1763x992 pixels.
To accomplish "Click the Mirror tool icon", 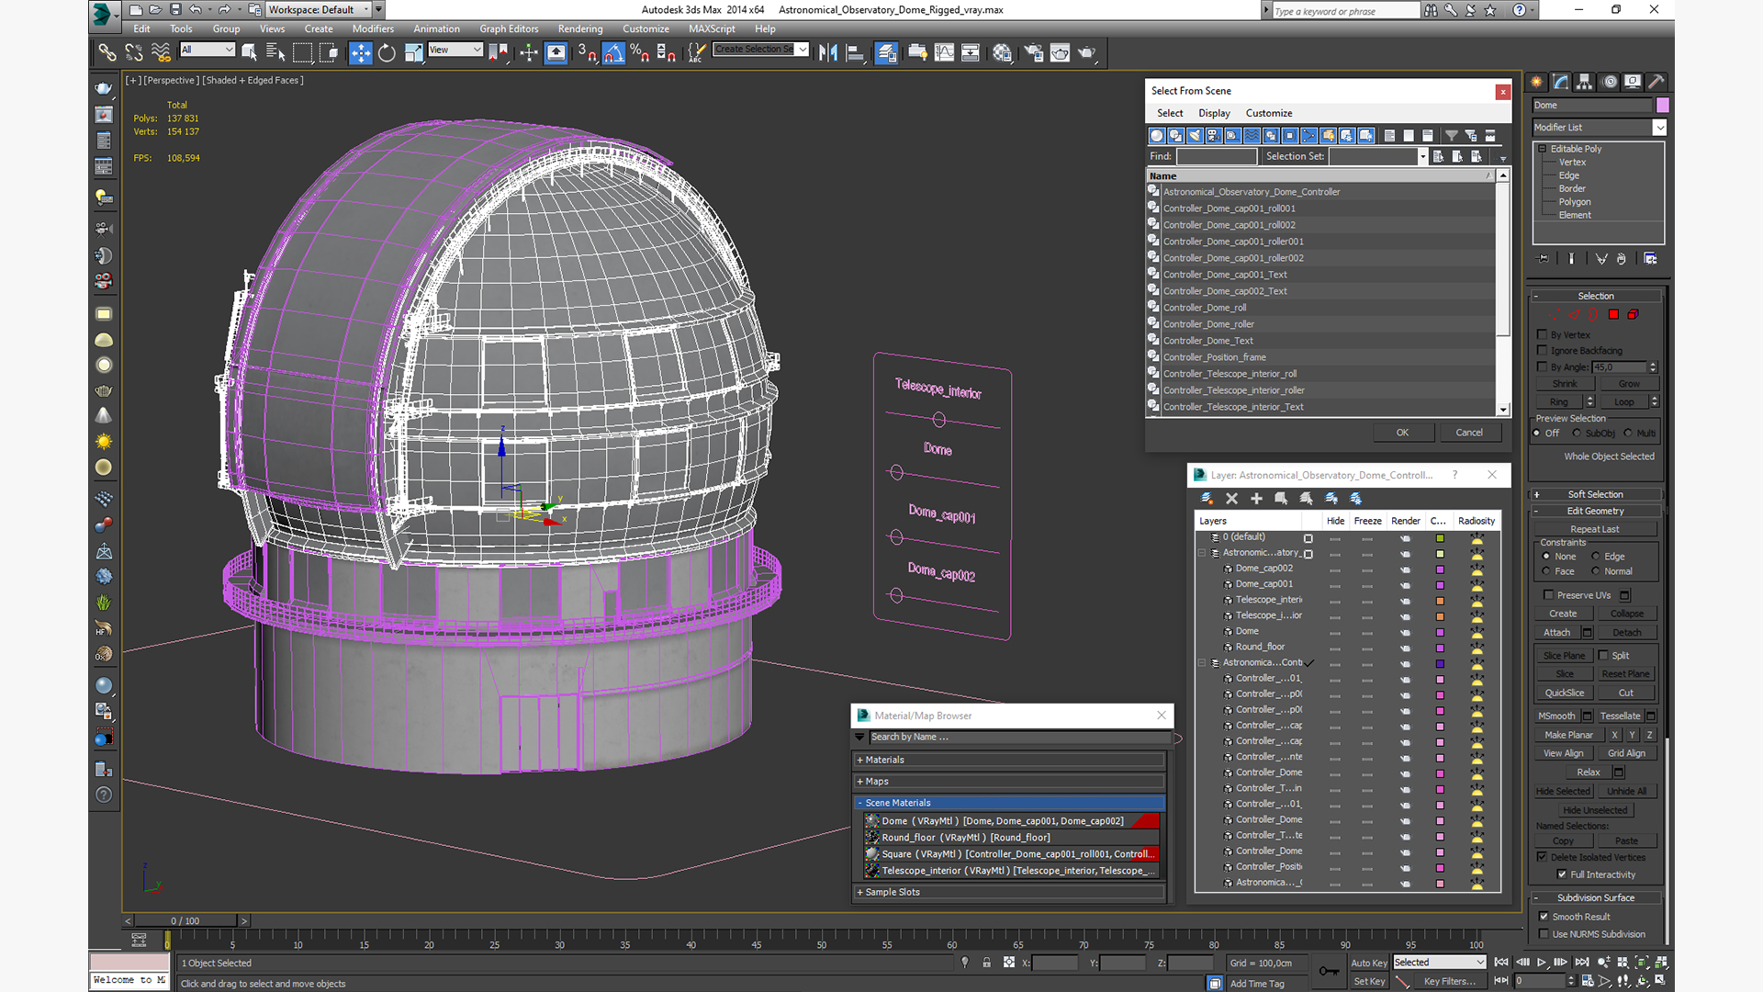I will (828, 52).
